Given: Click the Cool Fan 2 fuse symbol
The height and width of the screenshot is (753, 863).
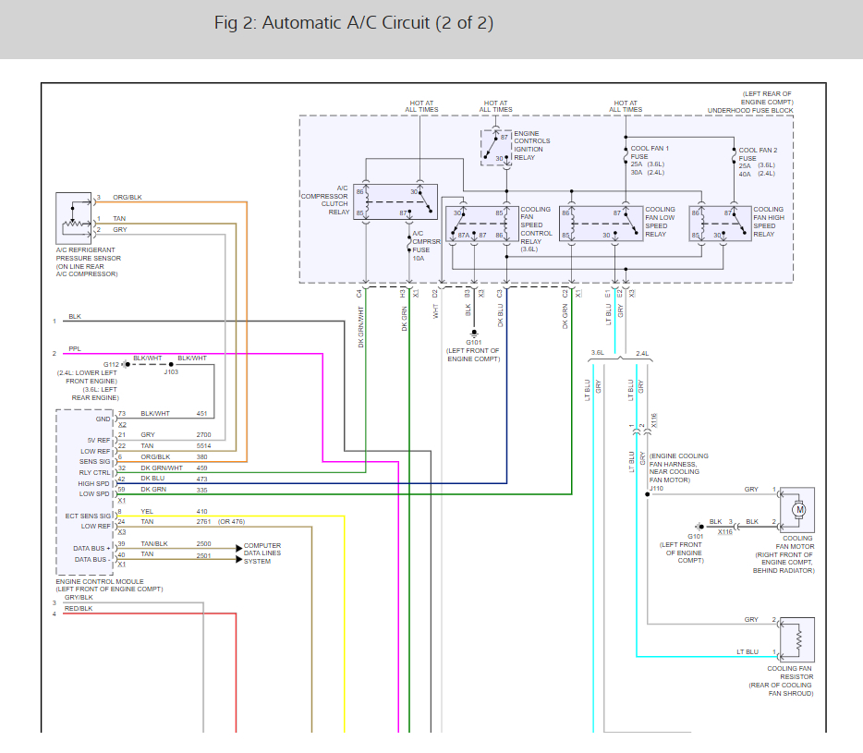Looking at the screenshot, I should (x=734, y=156).
